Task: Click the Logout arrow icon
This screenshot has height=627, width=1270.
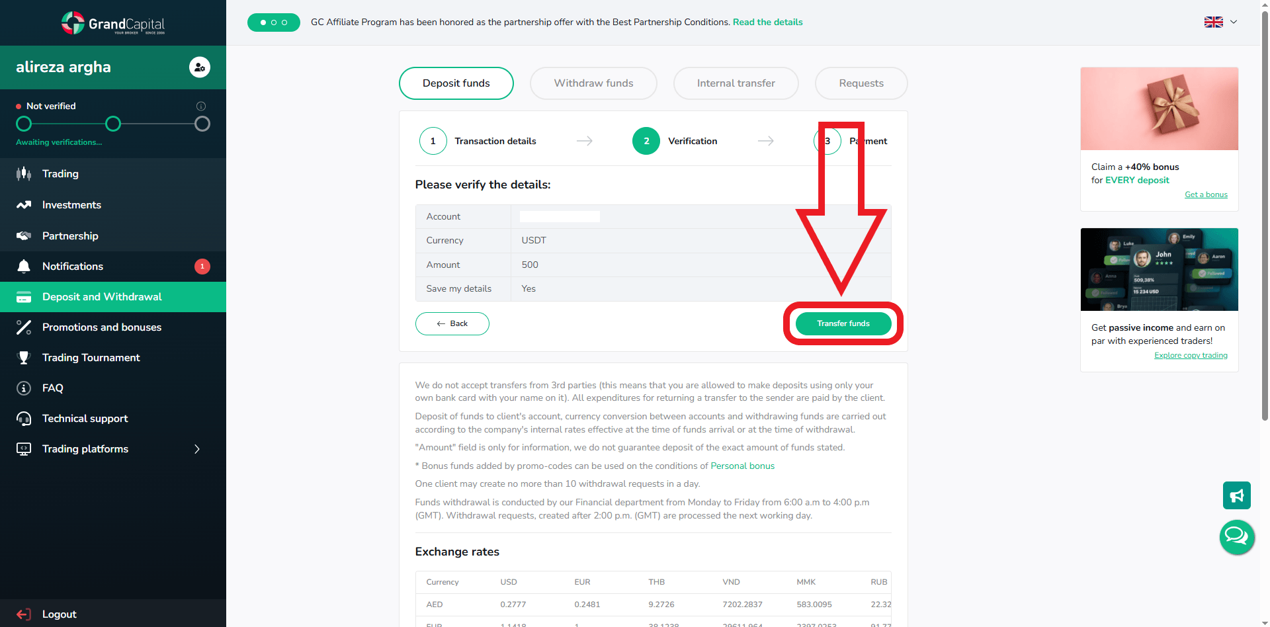Action: 24,614
